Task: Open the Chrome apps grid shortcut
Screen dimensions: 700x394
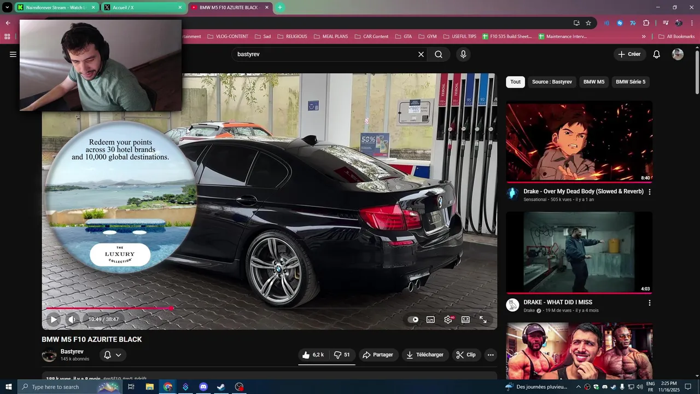Action: coord(7,37)
